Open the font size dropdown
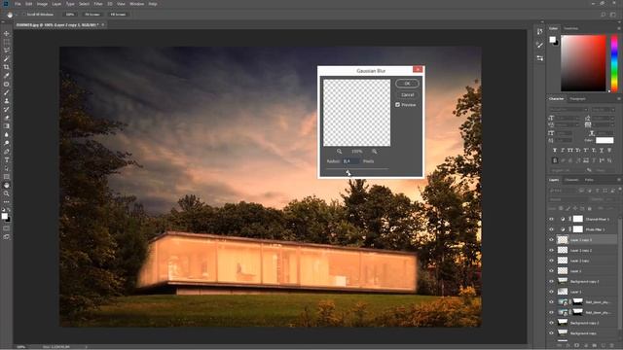623x350 pixels. pyautogui.click(x=567, y=118)
